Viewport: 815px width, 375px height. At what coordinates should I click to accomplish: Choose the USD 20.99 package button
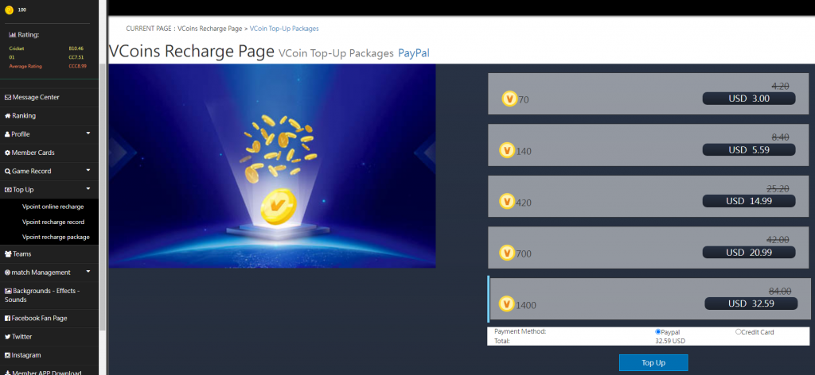coord(748,253)
